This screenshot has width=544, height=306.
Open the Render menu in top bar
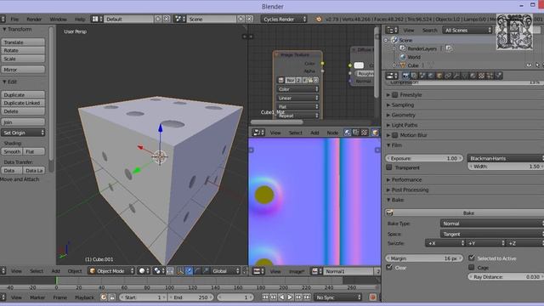pos(34,19)
